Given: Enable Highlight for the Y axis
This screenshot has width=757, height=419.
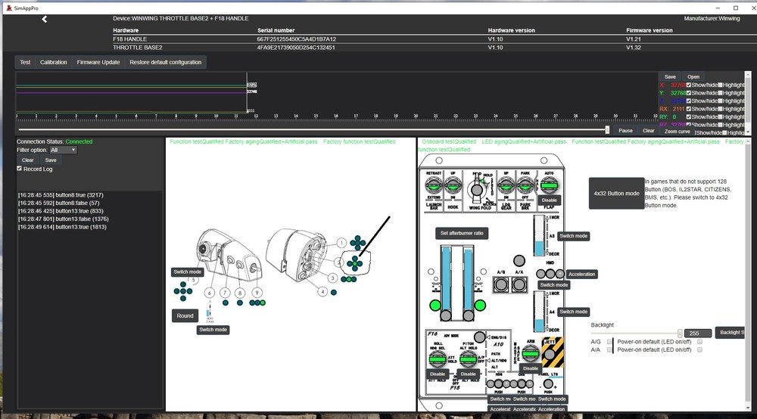Looking at the screenshot, I should tap(721, 92).
